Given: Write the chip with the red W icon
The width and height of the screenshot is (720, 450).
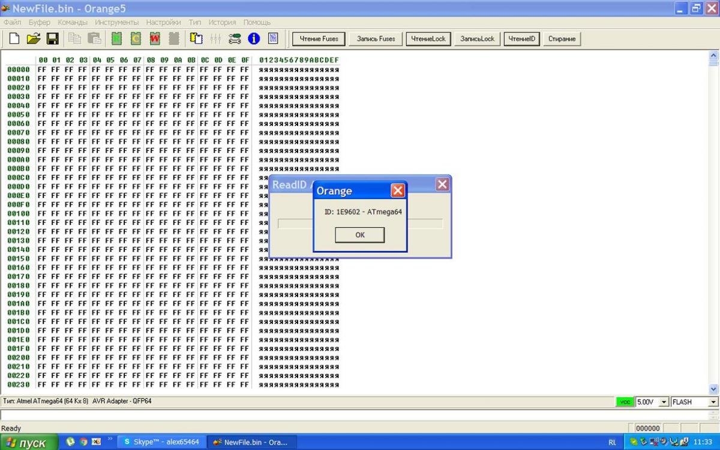Looking at the screenshot, I should click(x=155, y=39).
